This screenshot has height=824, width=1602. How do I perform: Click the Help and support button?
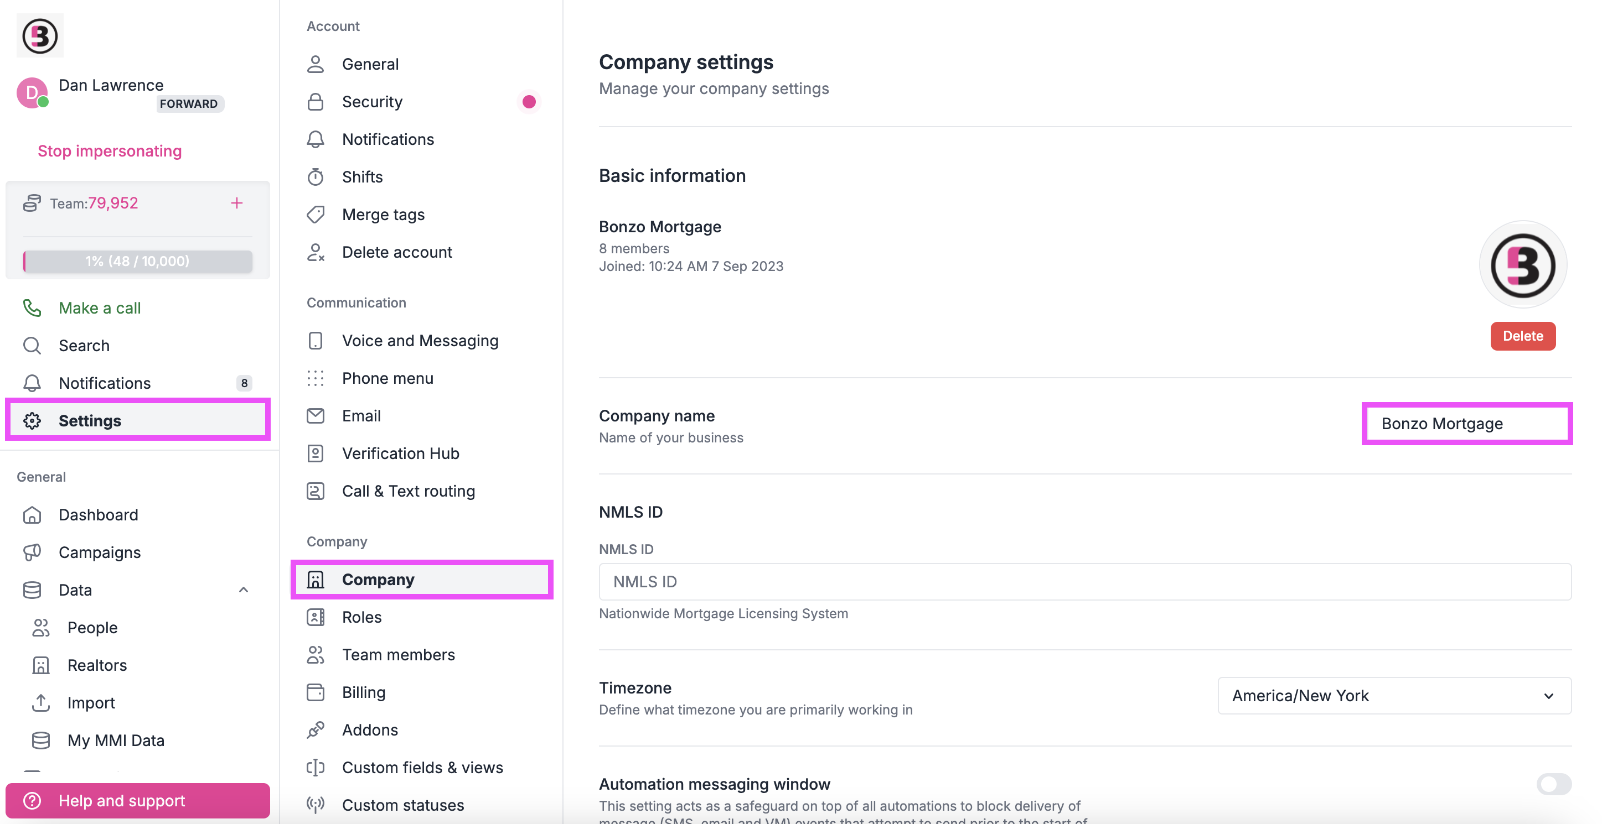(137, 800)
